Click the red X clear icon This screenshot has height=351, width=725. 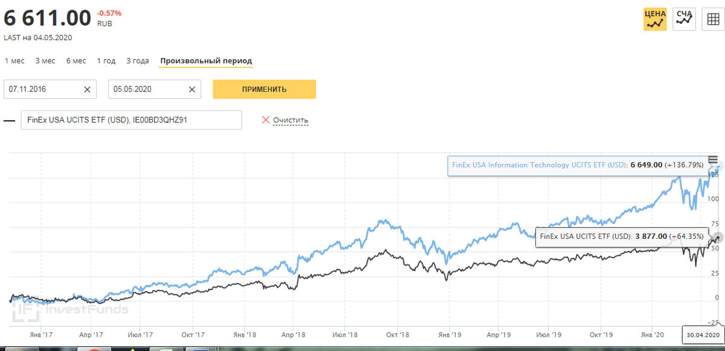click(265, 120)
